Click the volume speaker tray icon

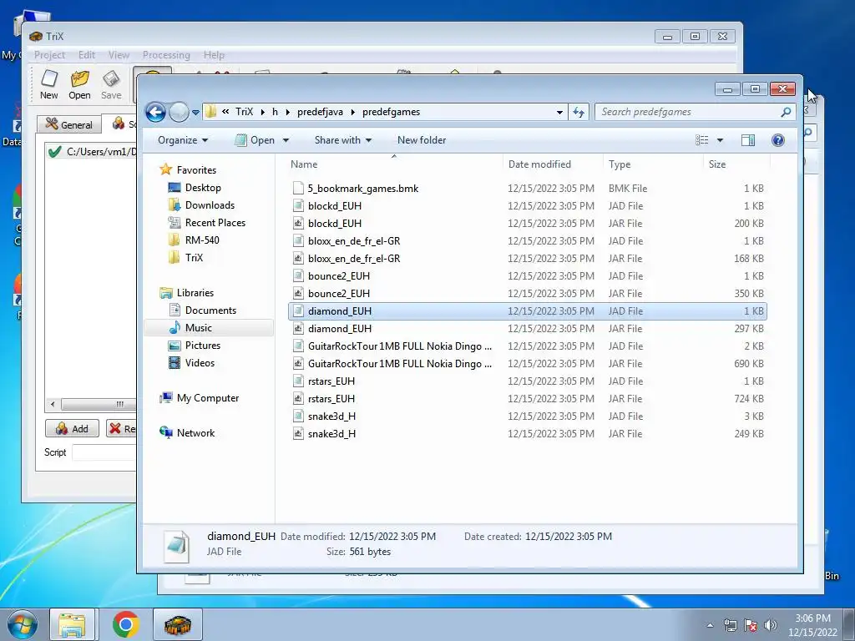click(x=770, y=625)
